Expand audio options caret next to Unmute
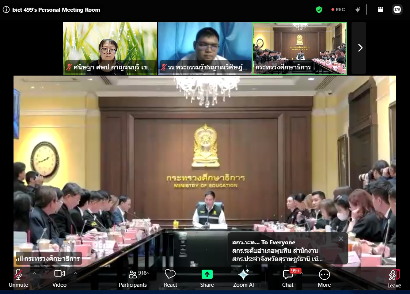410x294 pixels. click(34, 273)
